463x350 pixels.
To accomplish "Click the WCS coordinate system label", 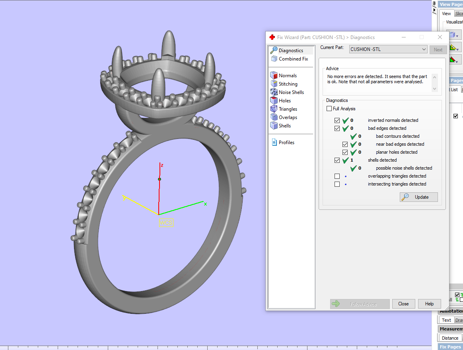I will point(166,223).
